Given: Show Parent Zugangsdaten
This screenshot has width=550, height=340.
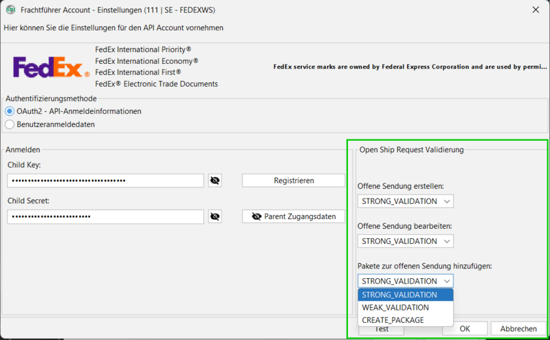Looking at the screenshot, I should coord(294,216).
